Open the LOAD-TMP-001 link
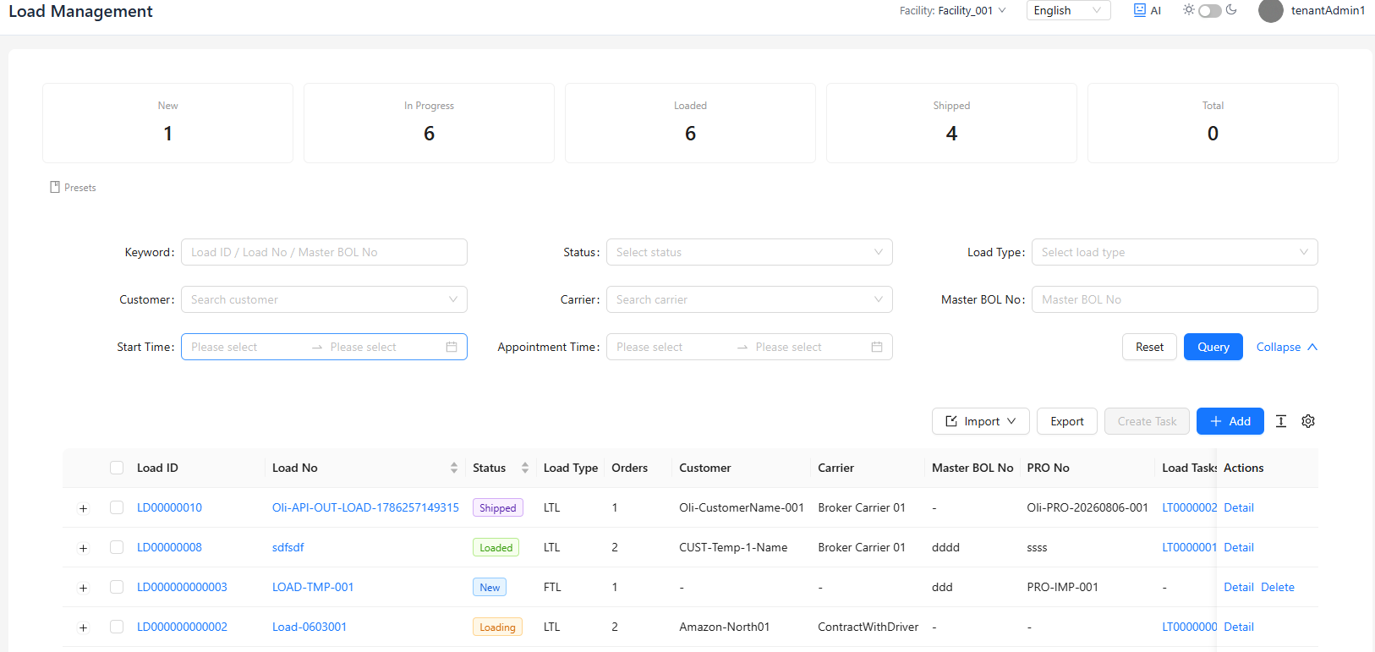1375x652 pixels. tap(313, 587)
